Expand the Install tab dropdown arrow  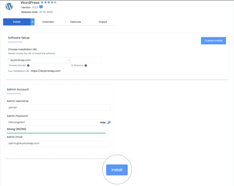[33, 22]
